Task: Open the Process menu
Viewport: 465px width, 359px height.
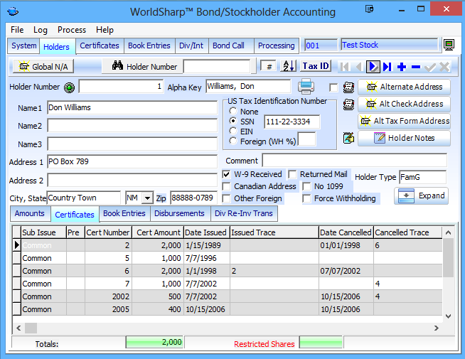Action: pos(72,30)
